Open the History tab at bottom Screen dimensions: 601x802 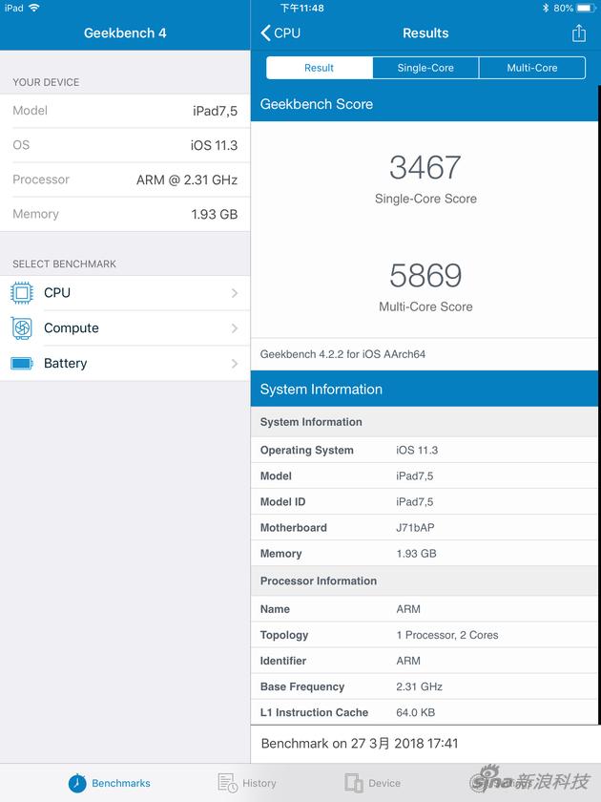pos(247,783)
